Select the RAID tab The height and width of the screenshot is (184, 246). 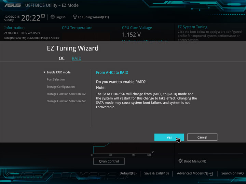(77, 58)
